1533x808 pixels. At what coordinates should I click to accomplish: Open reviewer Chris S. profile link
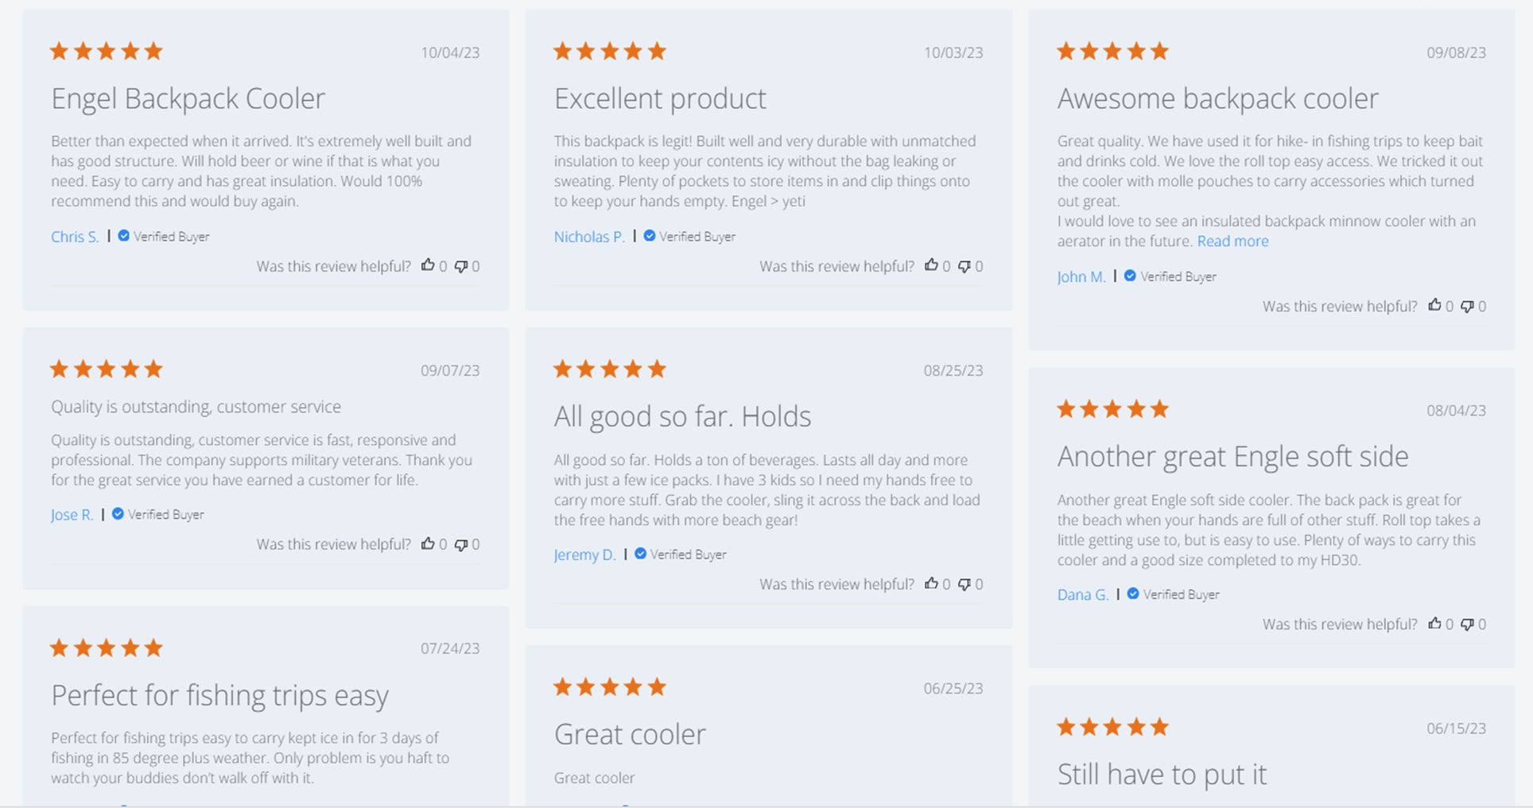[75, 237]
